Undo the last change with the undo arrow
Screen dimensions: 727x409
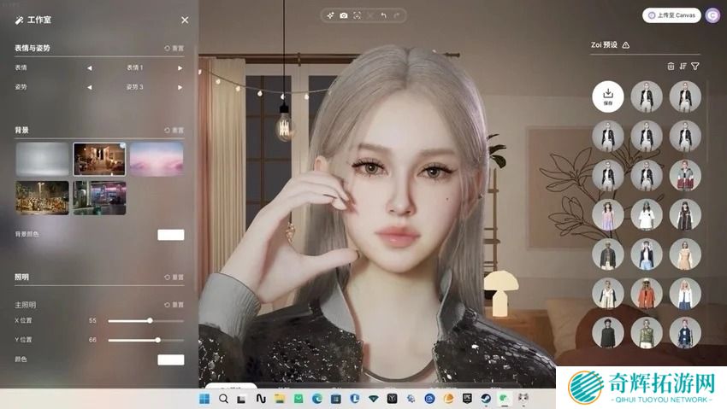click(383, 15)
